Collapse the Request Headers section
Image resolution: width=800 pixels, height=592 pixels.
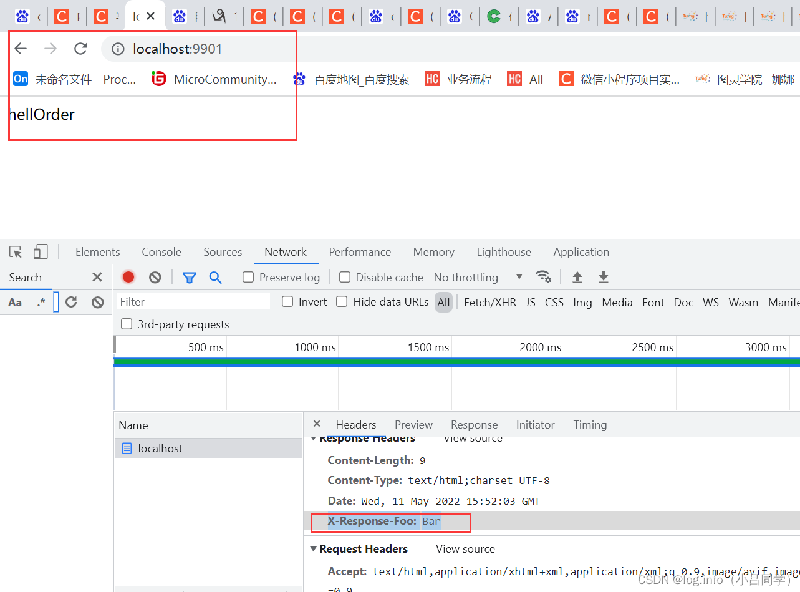pos(314,549)
